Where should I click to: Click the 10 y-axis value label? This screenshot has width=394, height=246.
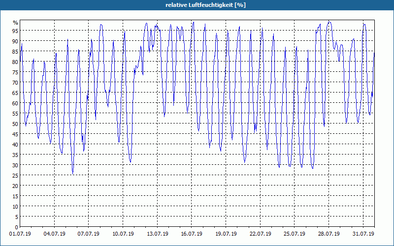coord(15,207)
